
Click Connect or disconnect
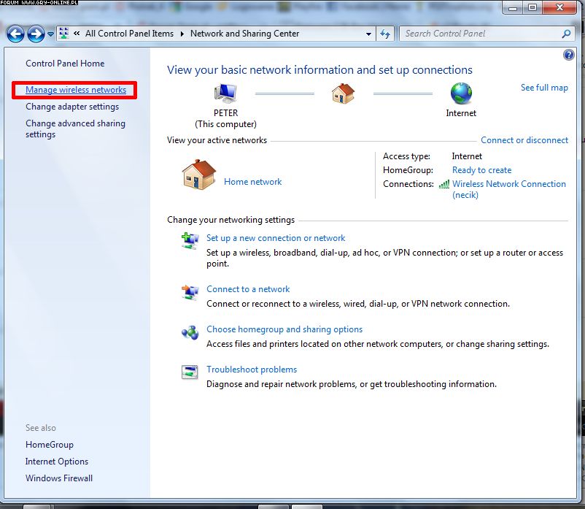[524, 140]
